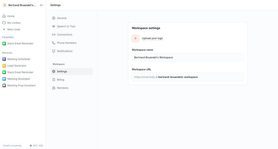Click the Lead Generator yellow icon
Image resolution: width=278 pixels, height=149 pixels.
(x=4, y=66)
